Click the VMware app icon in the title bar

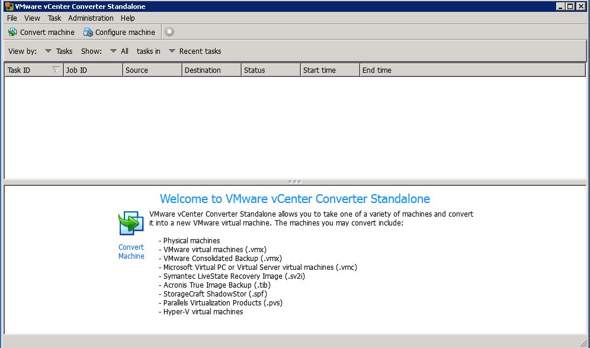point(9,7)
